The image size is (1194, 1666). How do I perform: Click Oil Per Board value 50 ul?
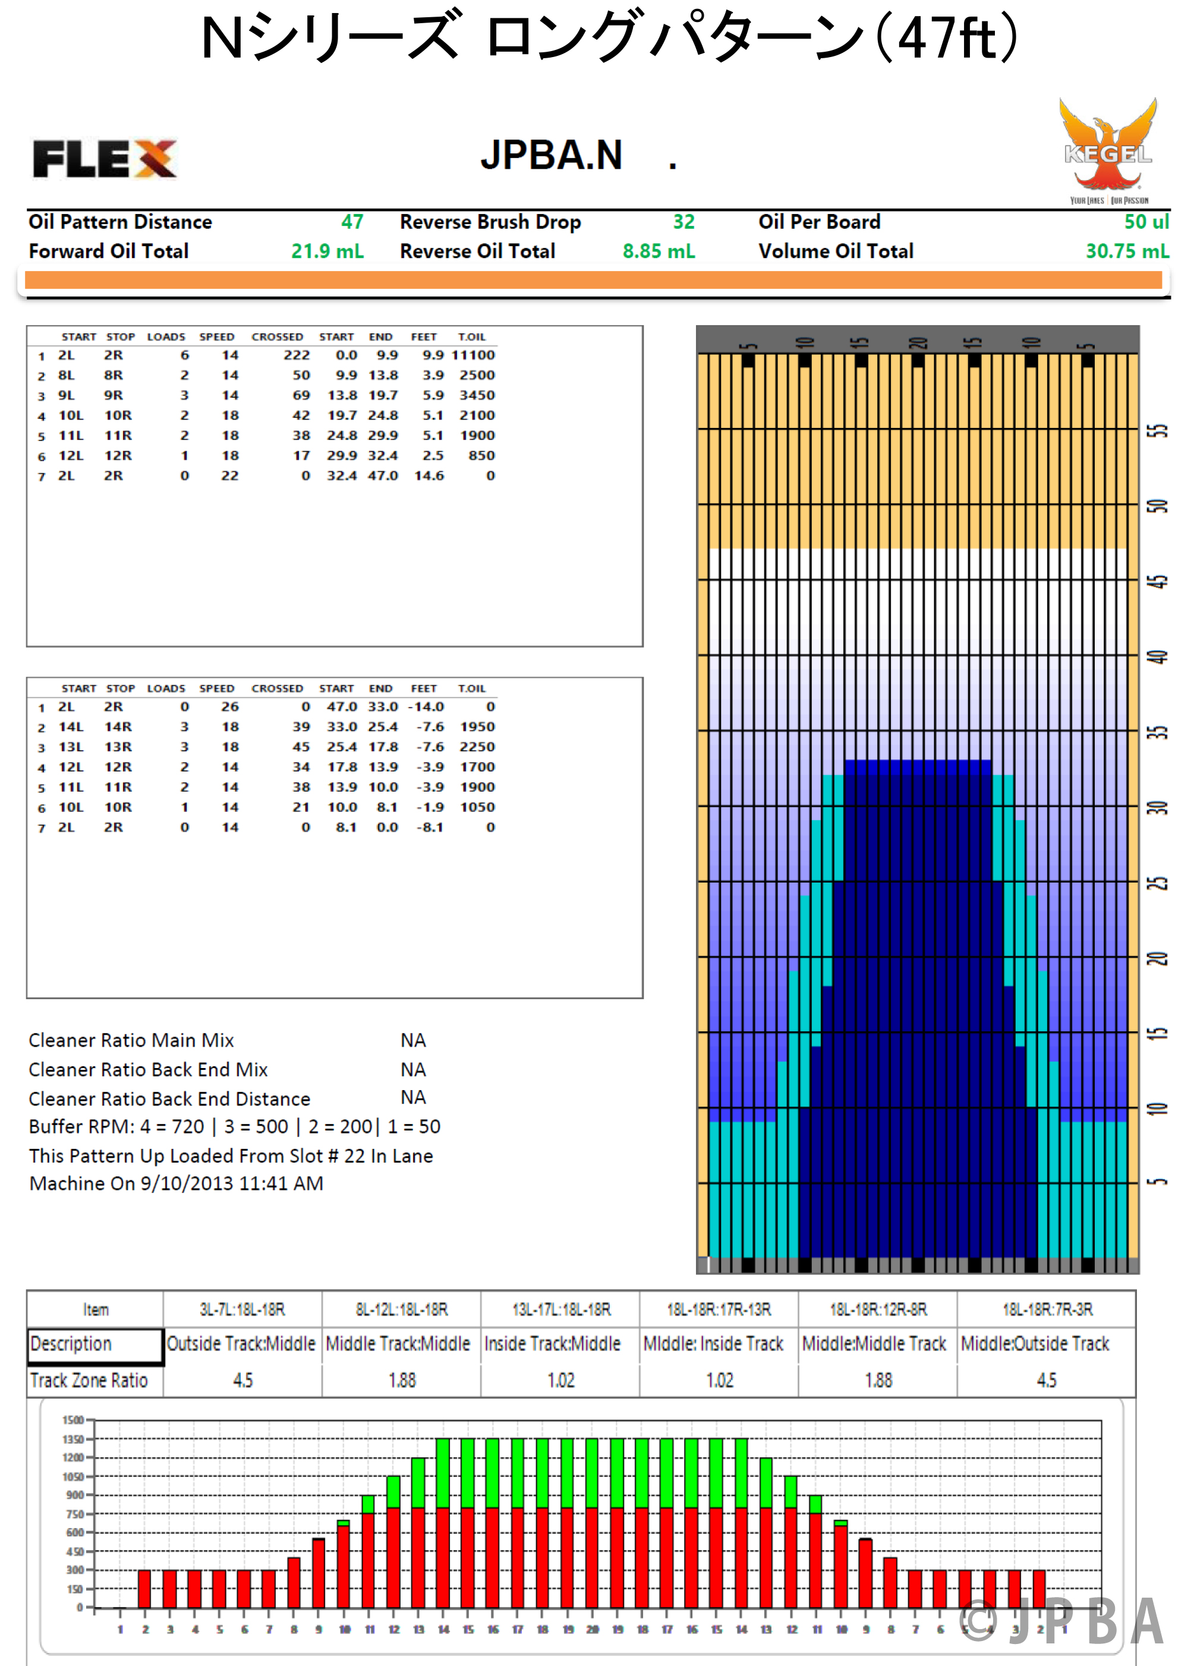[x=1146, y=222]
